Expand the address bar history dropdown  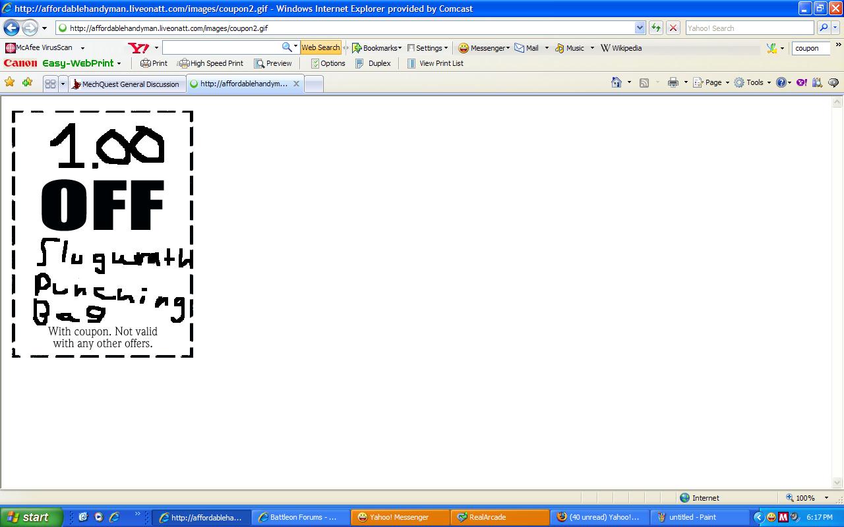click(x=640, y=28)
